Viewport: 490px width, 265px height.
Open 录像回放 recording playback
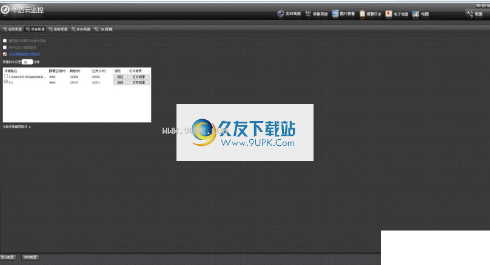pyautogui.click(x=316, y=14)
